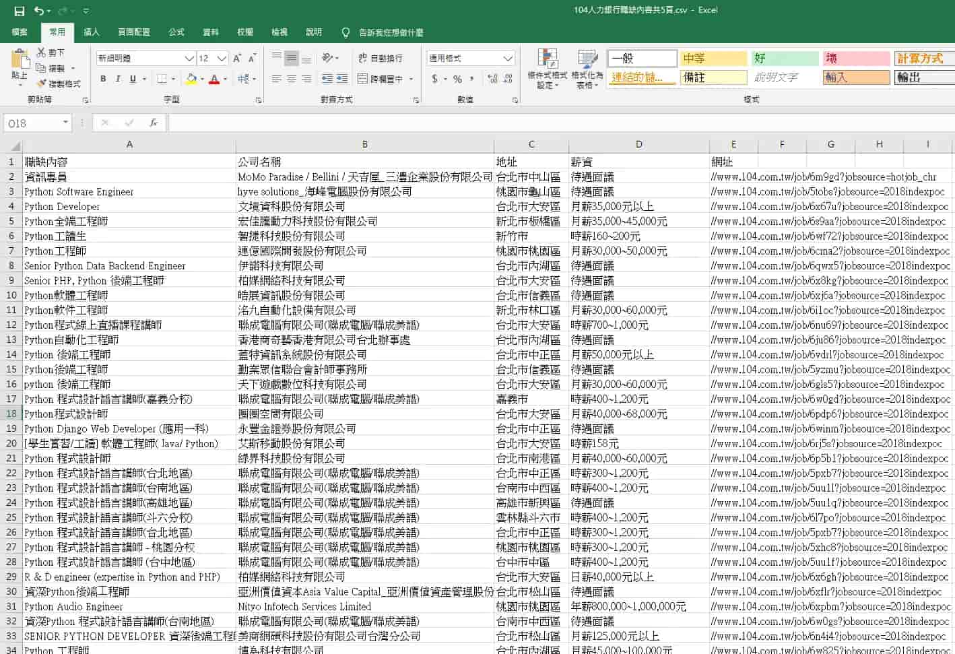Image resolution: width=955 pixels, height=654 pixels.
Task: Click the Insert Function fx icon
Action: click(154, 123)
